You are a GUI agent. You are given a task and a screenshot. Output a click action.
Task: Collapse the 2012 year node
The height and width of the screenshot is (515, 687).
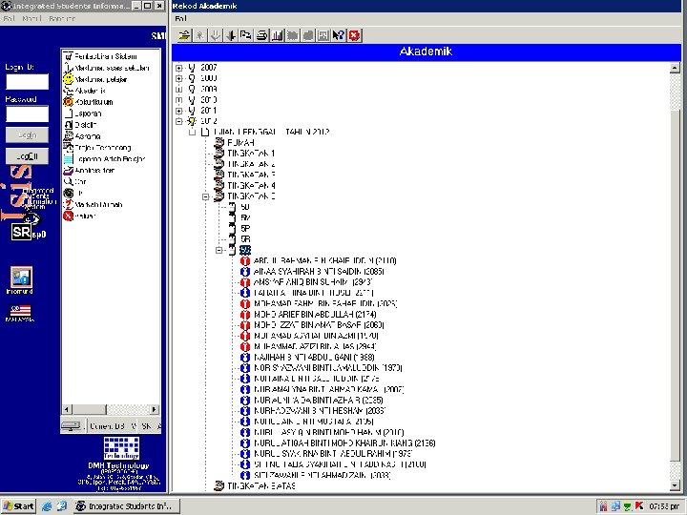coord(178,121)
